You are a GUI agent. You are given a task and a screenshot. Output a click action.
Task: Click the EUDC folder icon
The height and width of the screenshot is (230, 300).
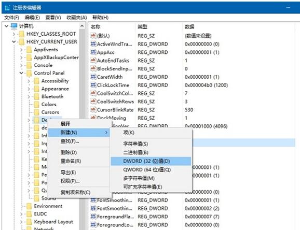(x=29, y=214)
